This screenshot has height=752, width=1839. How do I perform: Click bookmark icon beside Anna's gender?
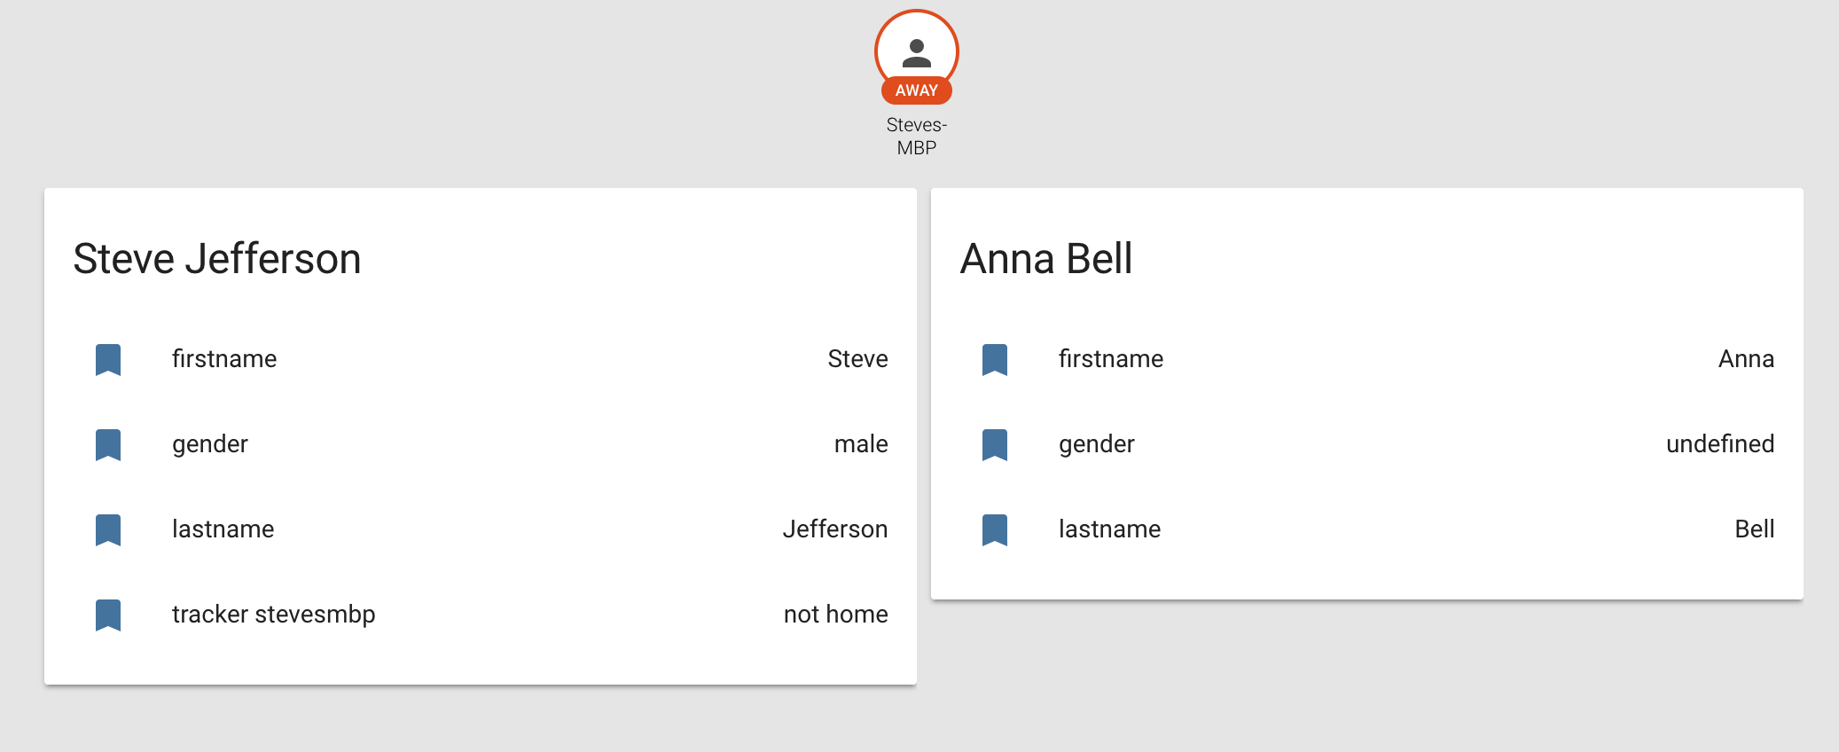click(995, 444)
